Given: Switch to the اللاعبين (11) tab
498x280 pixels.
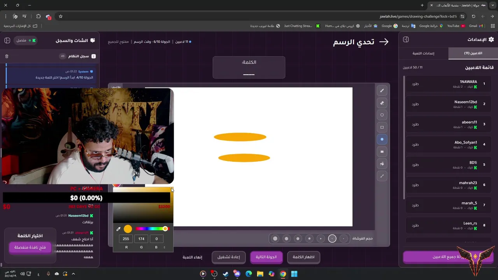Looking at the screenshot, I should (473, 53).
